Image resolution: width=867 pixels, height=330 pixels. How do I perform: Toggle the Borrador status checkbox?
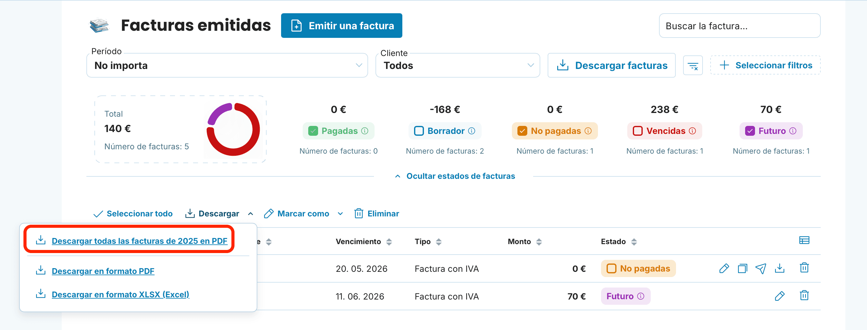click(x=419, y=131)
